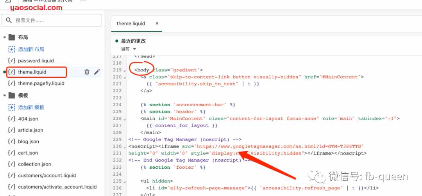Screen dimensions: 422x196
Task: Open cart.json template file
Action: (x=28, y=153)
